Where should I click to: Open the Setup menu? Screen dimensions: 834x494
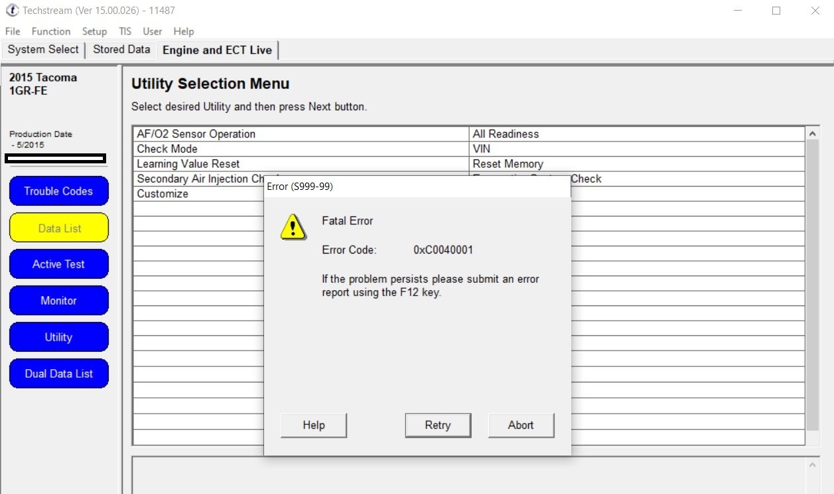[94, 31]
